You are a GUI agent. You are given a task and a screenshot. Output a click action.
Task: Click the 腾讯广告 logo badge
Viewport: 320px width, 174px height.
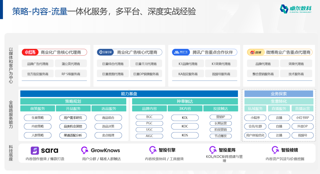(x=181, y=52)
